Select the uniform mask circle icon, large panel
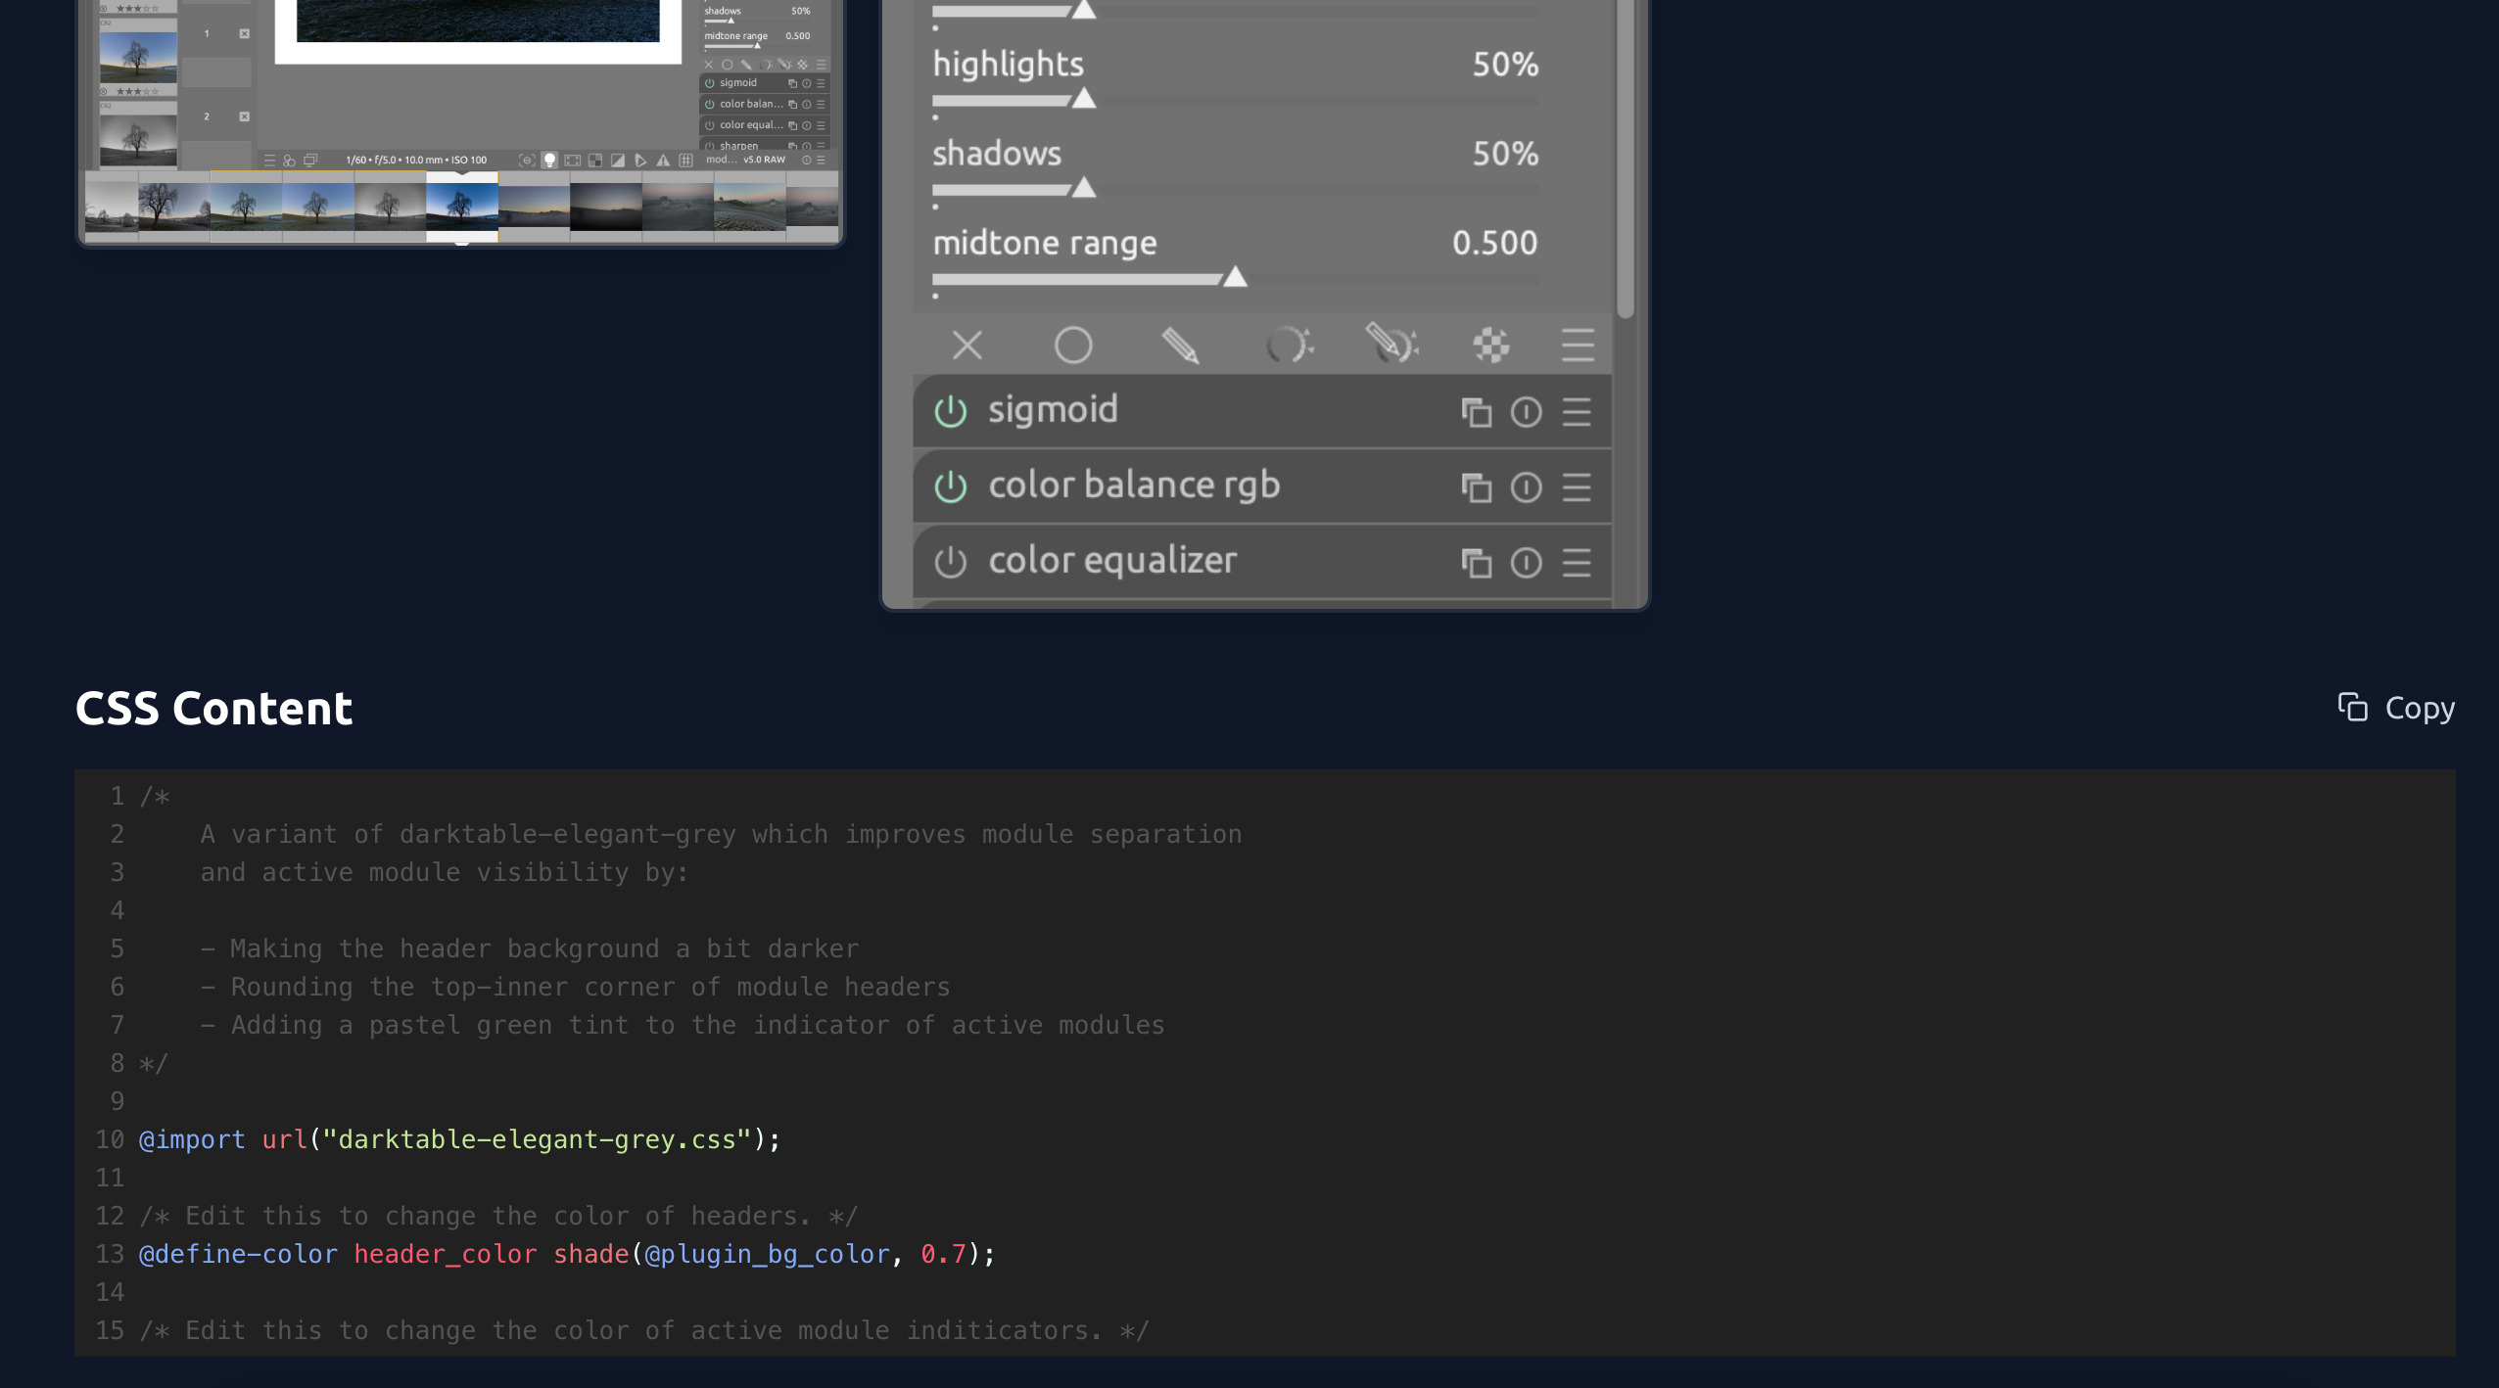The image size is (2499, 1388). coord(1073,346)
